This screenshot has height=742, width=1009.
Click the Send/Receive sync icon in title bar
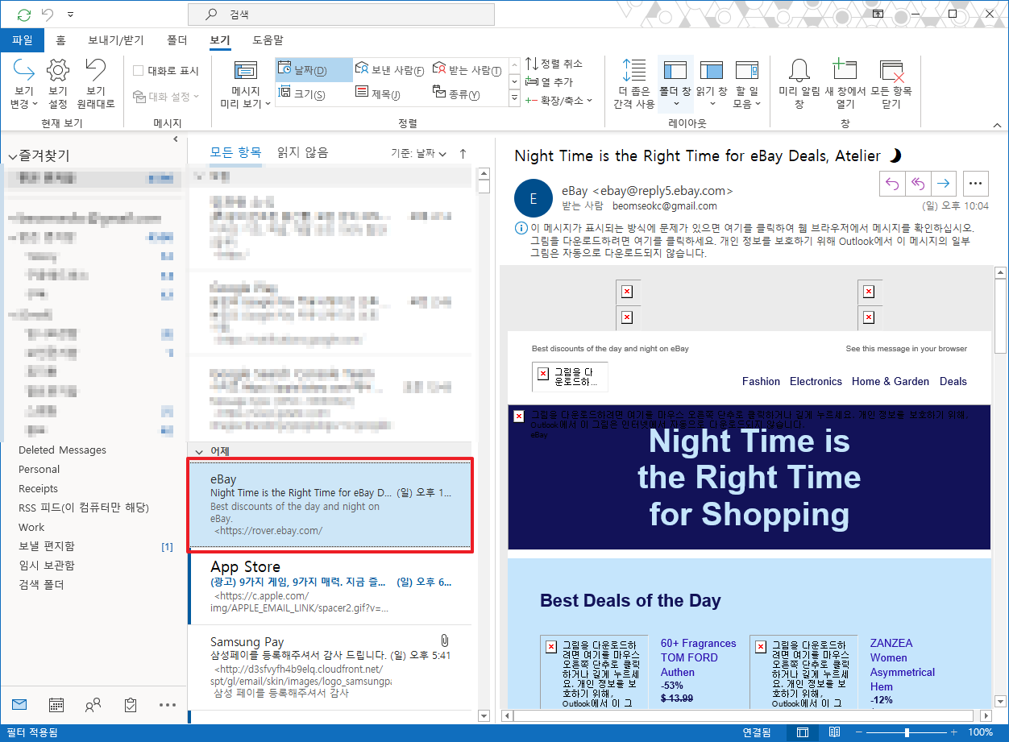pyautogui.click(x=24, y=15)
